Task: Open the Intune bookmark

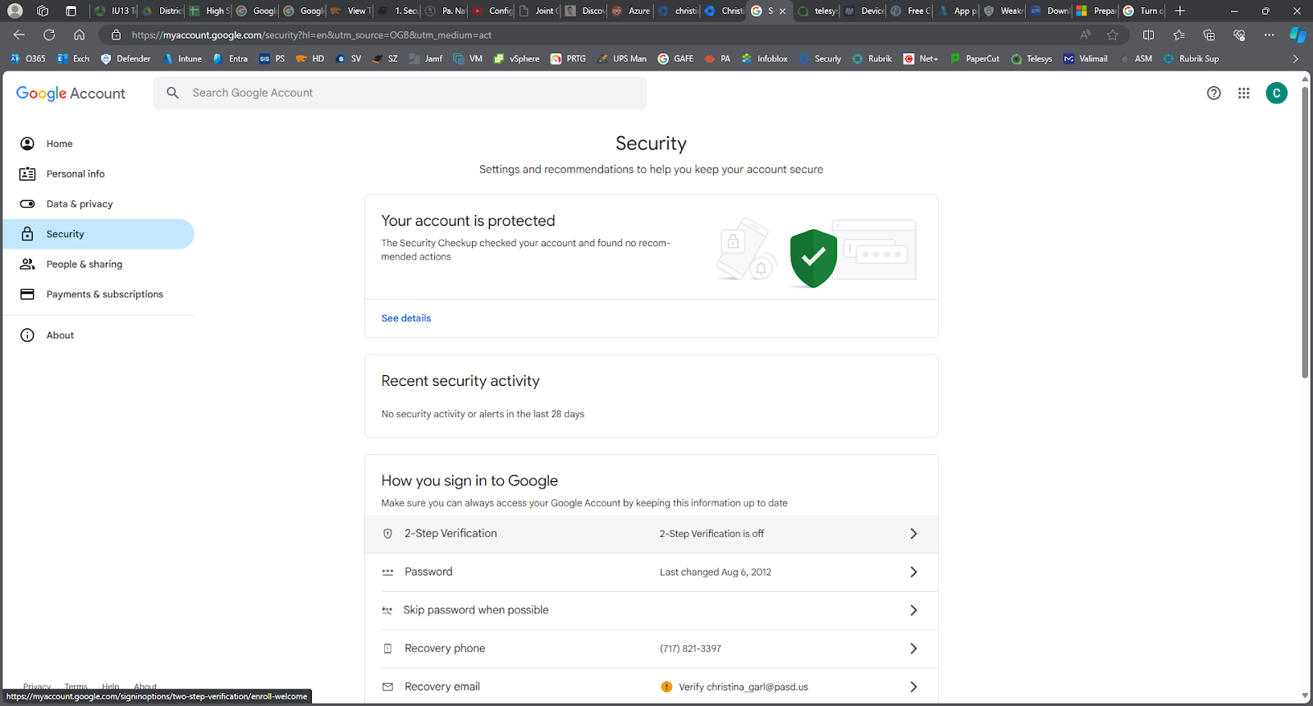Action: coord(183,58)
